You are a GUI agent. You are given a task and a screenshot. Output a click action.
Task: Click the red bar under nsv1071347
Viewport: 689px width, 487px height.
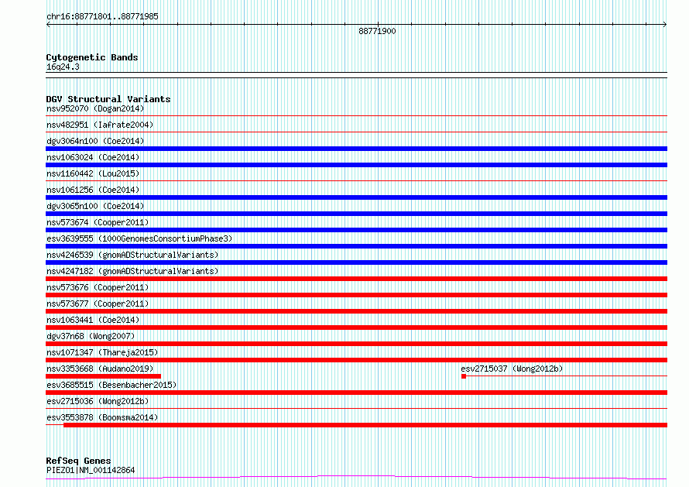point(356,360)
